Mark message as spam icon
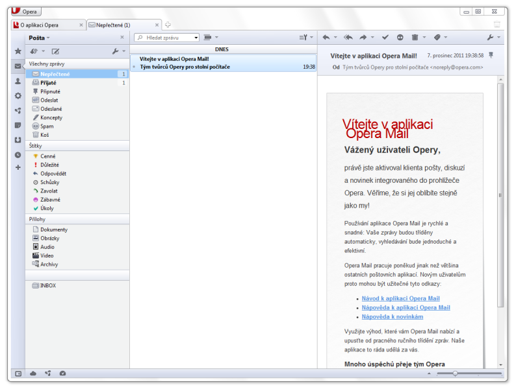 [400, 38]
